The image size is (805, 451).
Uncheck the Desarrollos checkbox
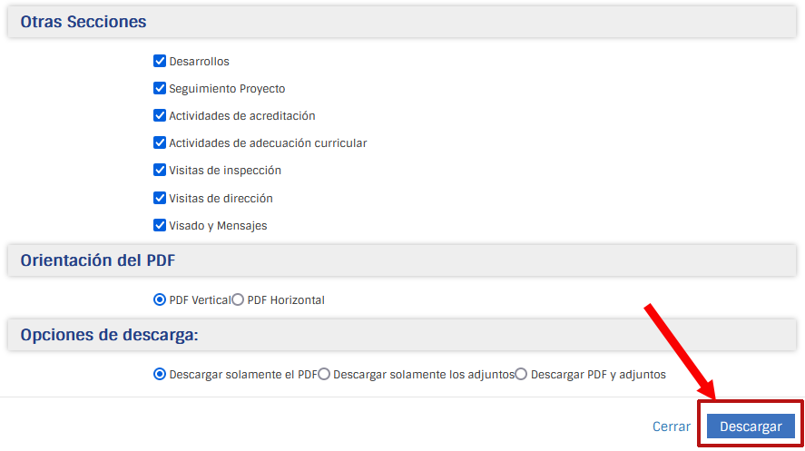coord(160,62)
